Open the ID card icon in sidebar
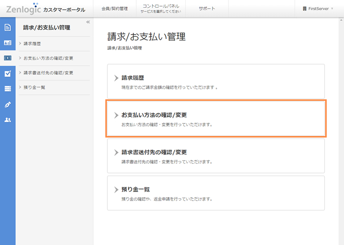 coord(8,43)
